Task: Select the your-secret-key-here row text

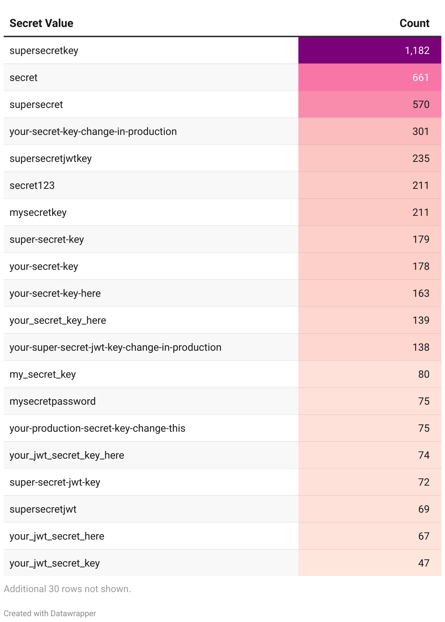Action: click(x=55, y=293)
